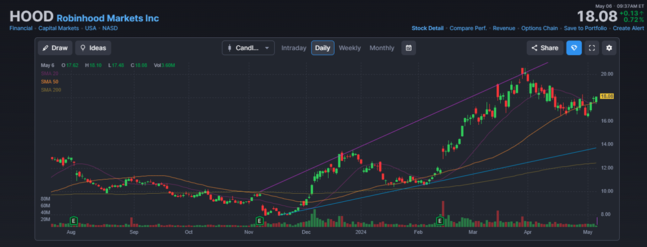647x247 pixels.
Task: Open the Options Chain link
Action: (x=539, y=29)
